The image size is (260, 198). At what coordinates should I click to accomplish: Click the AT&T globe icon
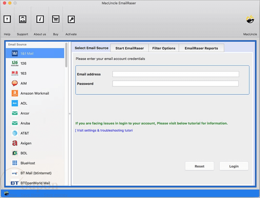pos(15,133)
